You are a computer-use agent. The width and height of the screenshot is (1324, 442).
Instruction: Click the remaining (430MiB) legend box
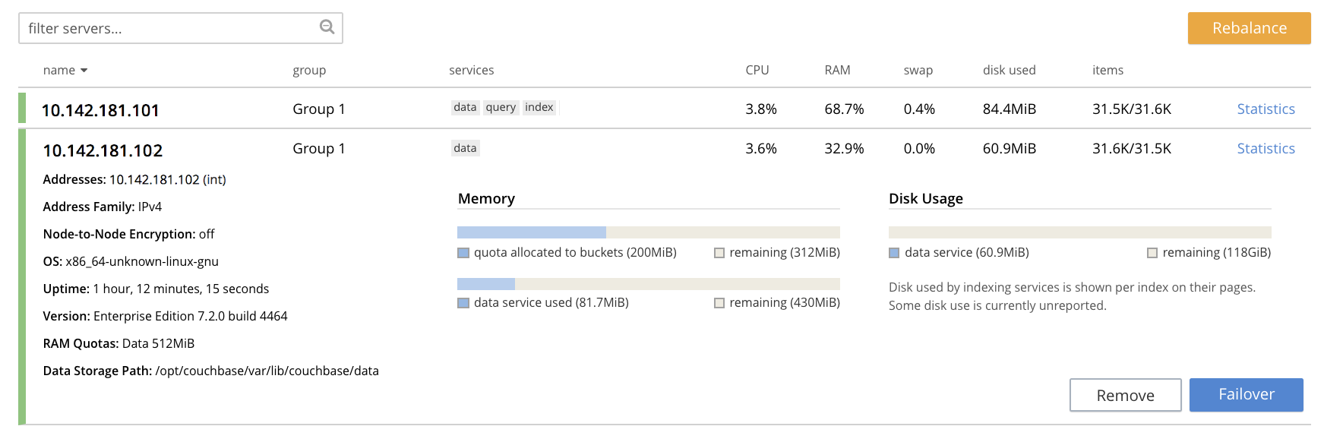pyautogui.click(x=719, y=303)
